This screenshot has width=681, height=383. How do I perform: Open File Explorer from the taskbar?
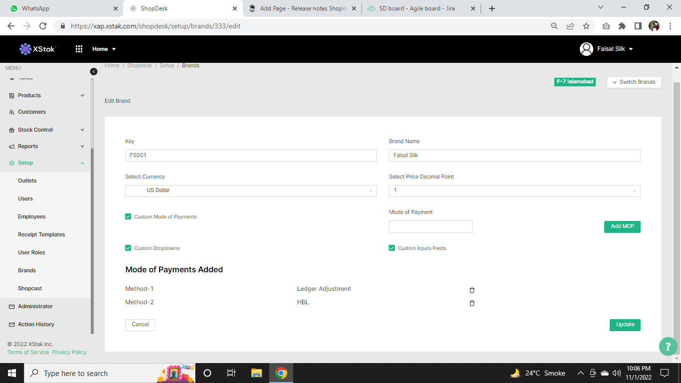coord(256,373)
